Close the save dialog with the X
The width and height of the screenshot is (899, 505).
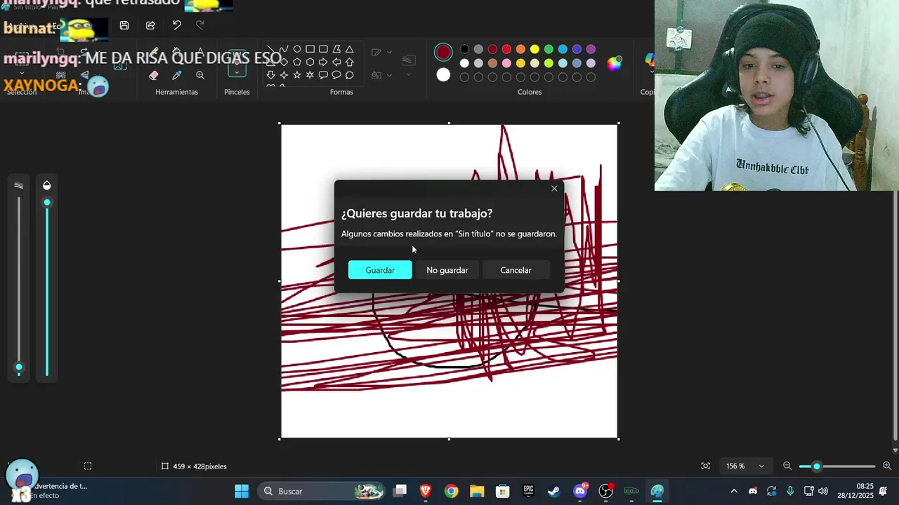[554, 188]
